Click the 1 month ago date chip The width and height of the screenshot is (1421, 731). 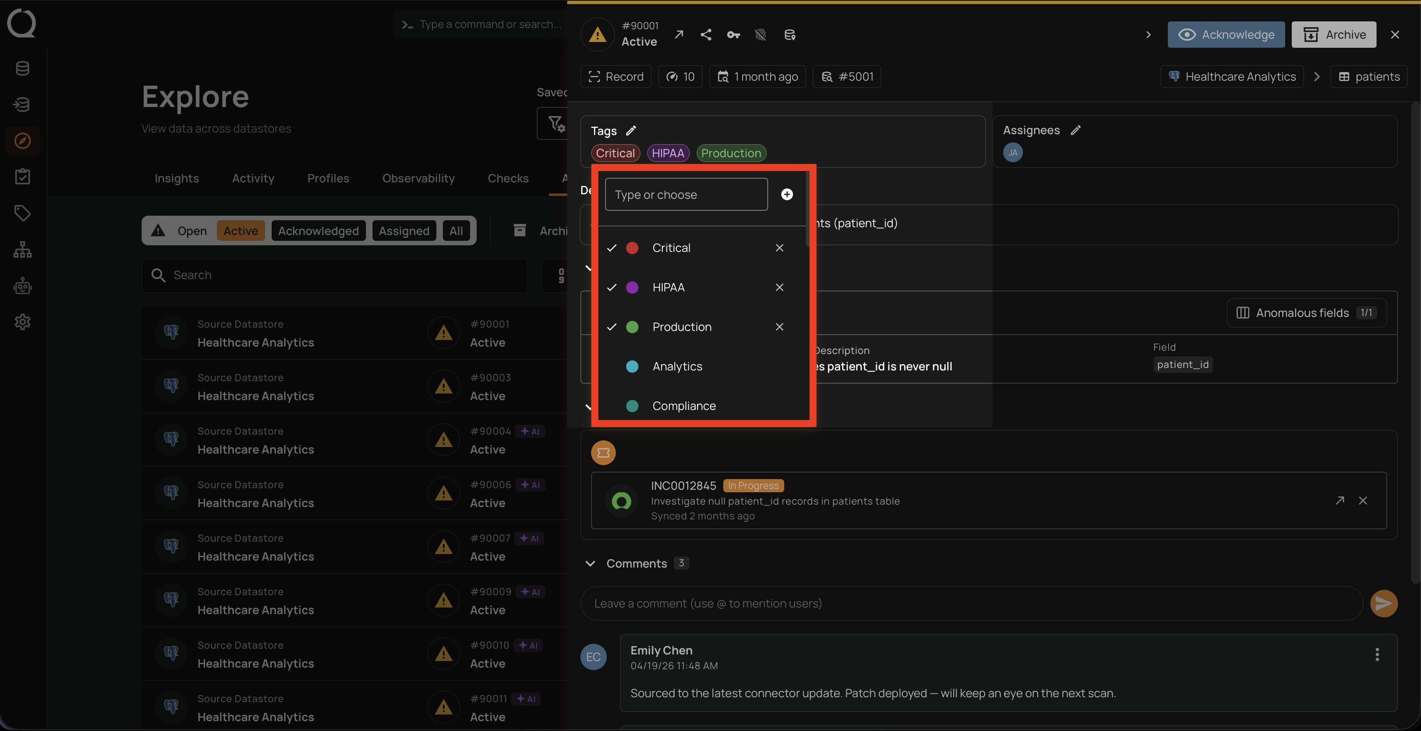pos(757,77)
